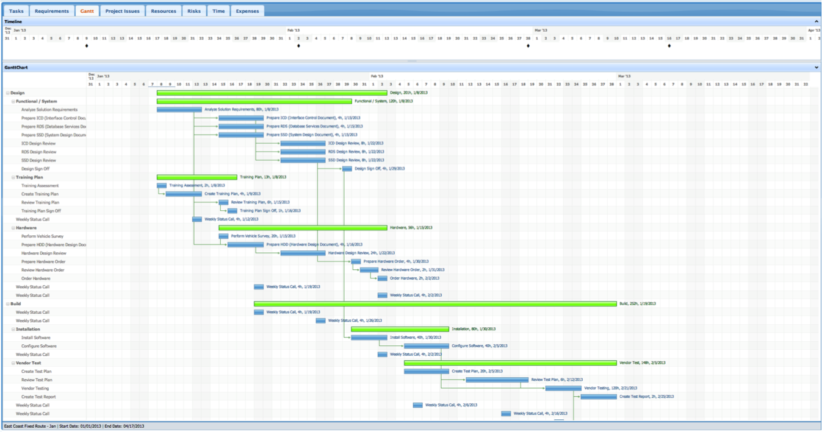Select the Risks tab
Screen dimensions: 822x432
[x=194, y=11]
